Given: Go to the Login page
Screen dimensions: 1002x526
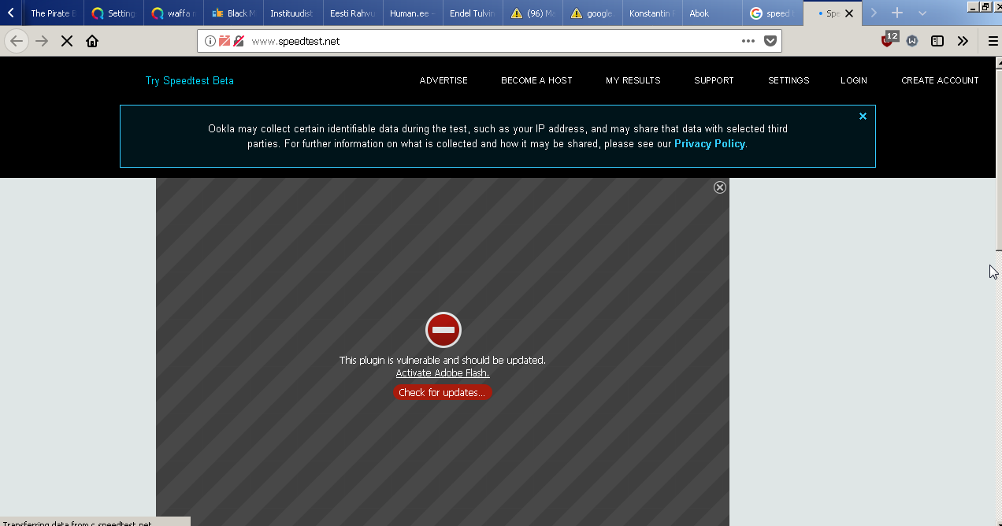Looking at the screenshot, I should 854,80.
